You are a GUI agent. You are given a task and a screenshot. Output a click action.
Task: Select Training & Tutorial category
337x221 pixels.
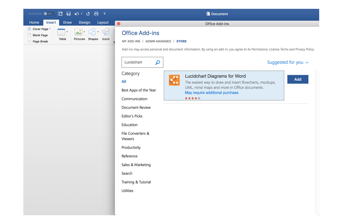tap(136, 182)
